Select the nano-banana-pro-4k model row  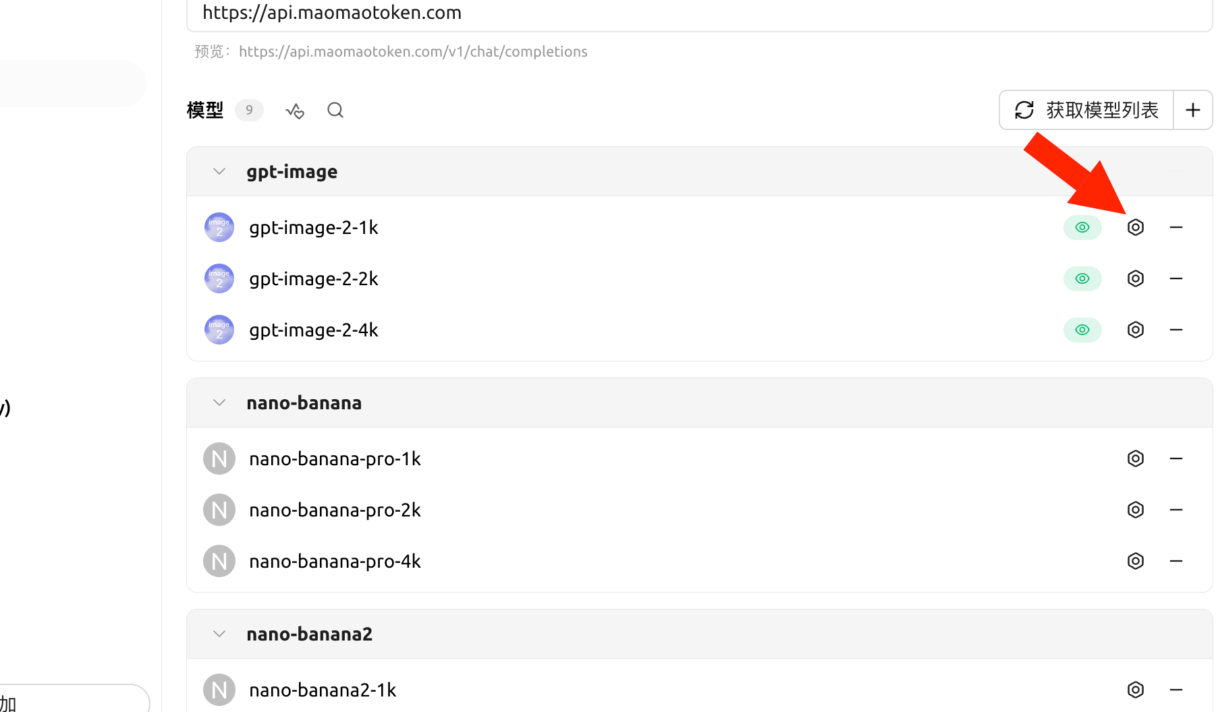click(700, 561)
